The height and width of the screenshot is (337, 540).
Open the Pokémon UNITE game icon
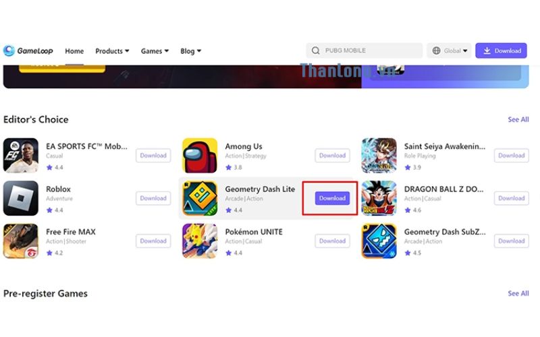click(200, 241)
